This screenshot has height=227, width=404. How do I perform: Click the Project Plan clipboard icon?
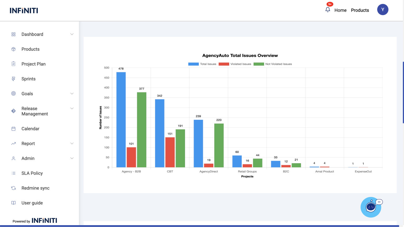[x=13, y=64]
